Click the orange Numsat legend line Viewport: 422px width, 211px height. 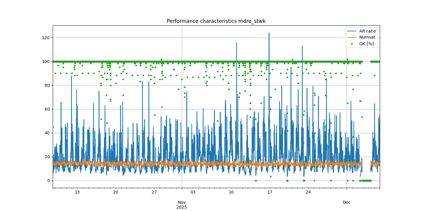(x=352, y=37)
